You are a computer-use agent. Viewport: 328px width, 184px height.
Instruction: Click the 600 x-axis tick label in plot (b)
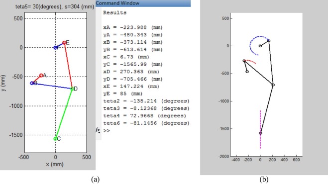click(x=296, y=160)
